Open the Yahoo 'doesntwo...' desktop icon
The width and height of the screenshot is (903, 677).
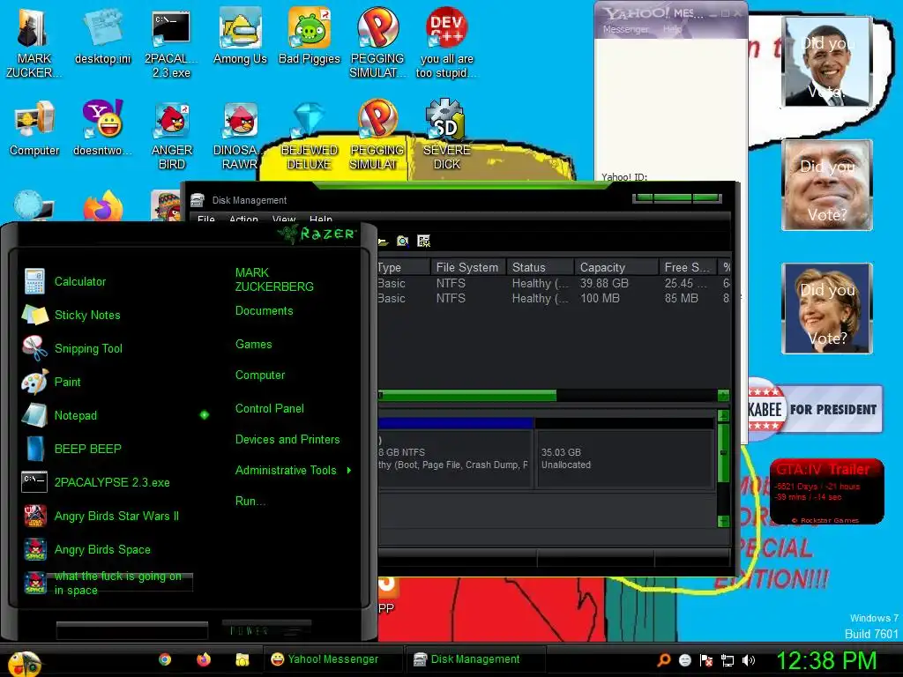pyautogui.click(x=102, y=128)
